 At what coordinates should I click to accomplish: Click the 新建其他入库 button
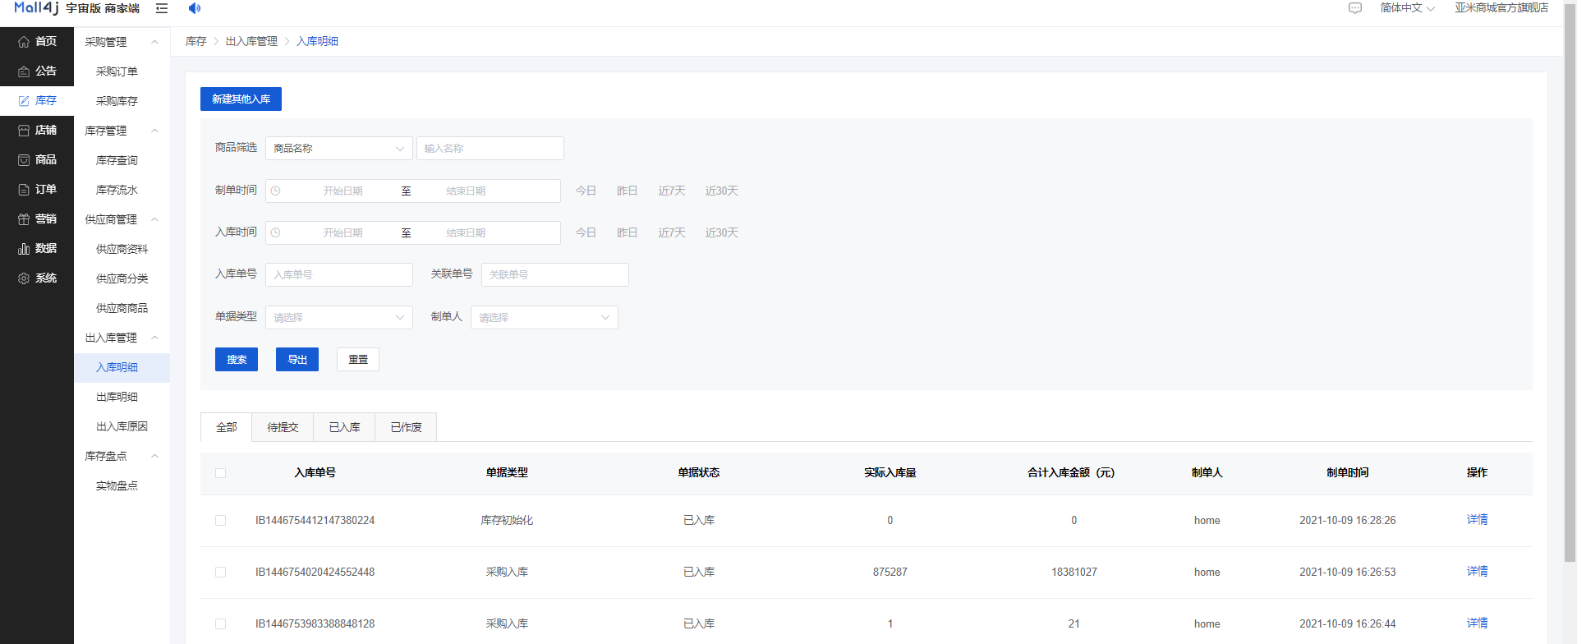pos(241,99)
